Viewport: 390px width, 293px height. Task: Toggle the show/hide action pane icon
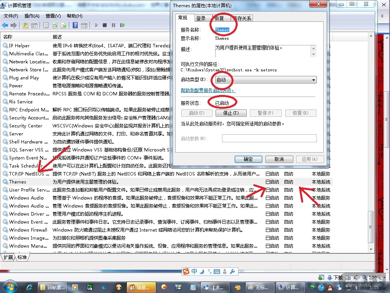[x=84, y=25]
